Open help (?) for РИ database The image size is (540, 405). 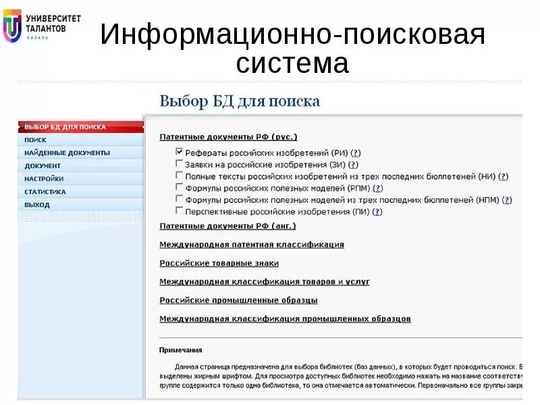(356, 153)
